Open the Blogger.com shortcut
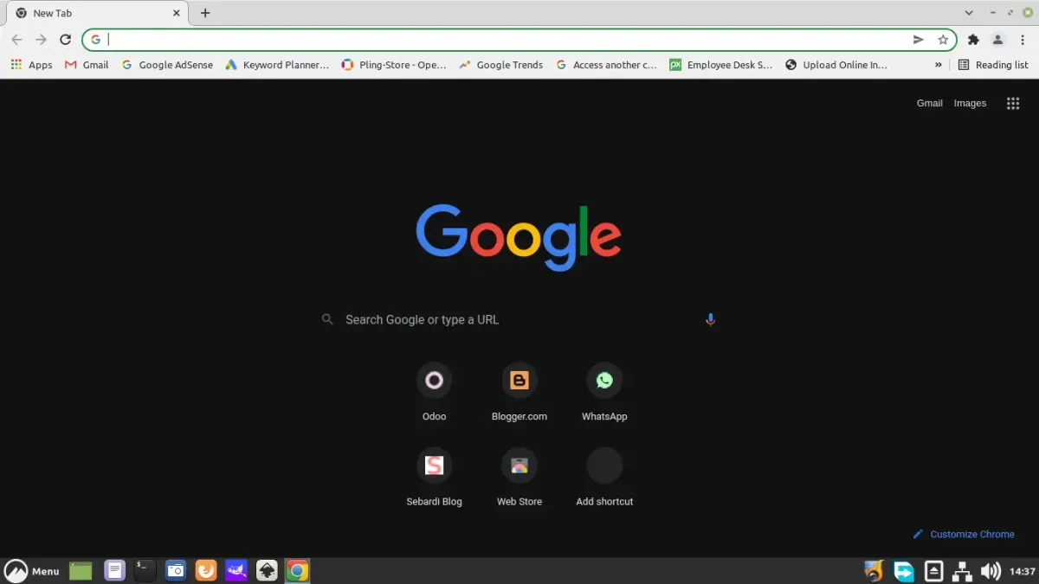This screenshot has height=584, width=1039. tap(519, 392)
